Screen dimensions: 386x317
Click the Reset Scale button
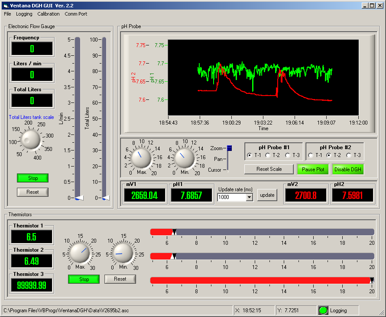pyautogui.click(x=269, y=169)
